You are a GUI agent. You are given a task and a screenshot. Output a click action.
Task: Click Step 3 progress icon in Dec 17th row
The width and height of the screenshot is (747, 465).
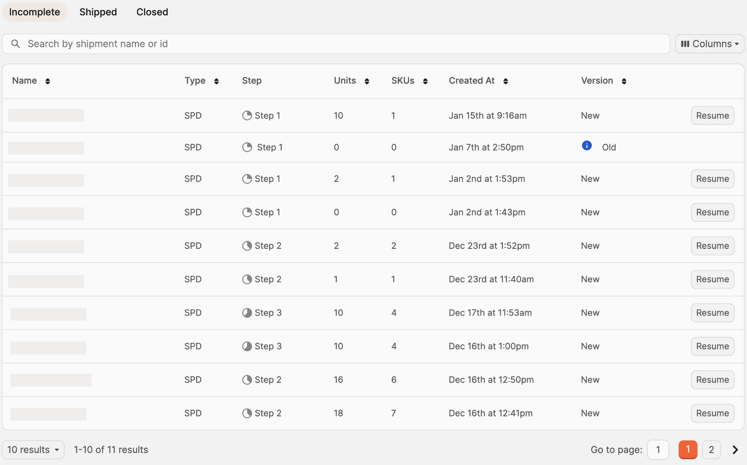pyautogui.click(x=247, y=313)
